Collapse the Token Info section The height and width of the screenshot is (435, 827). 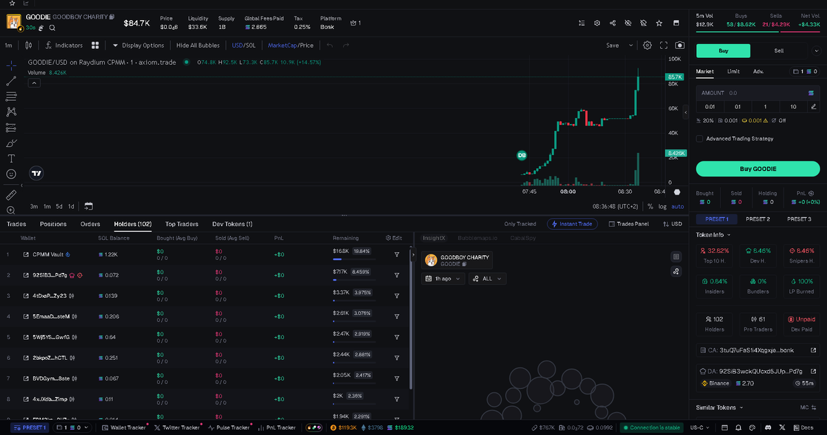coord(713,234)
